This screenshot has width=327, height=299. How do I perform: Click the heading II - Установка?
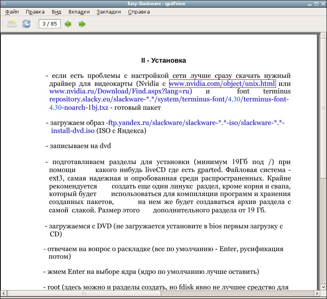(x=163, y=60)
